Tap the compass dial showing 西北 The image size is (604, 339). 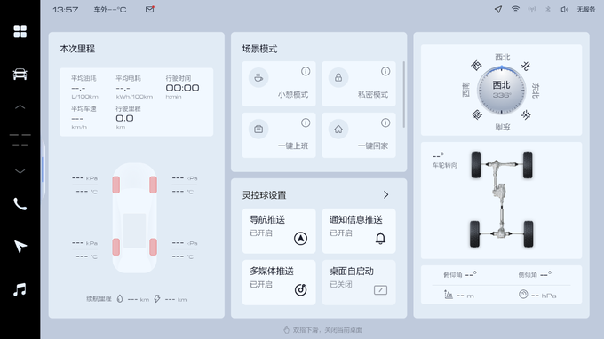coord(501,91)
